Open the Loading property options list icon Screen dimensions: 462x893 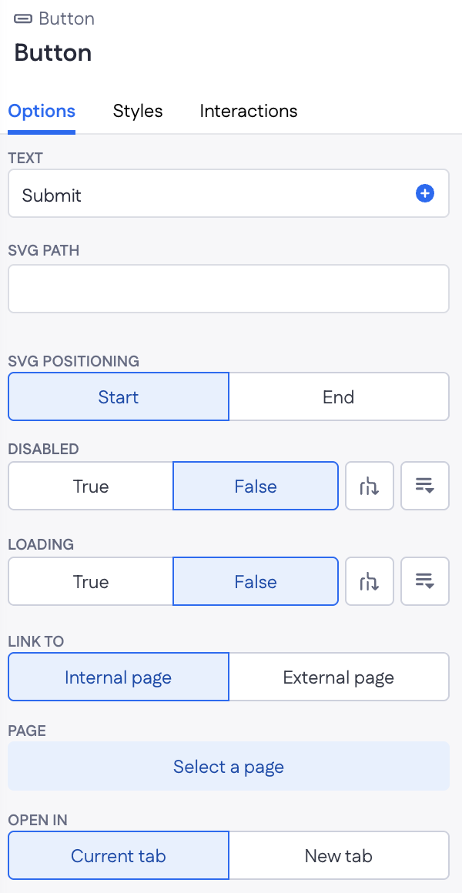point(425,581)
